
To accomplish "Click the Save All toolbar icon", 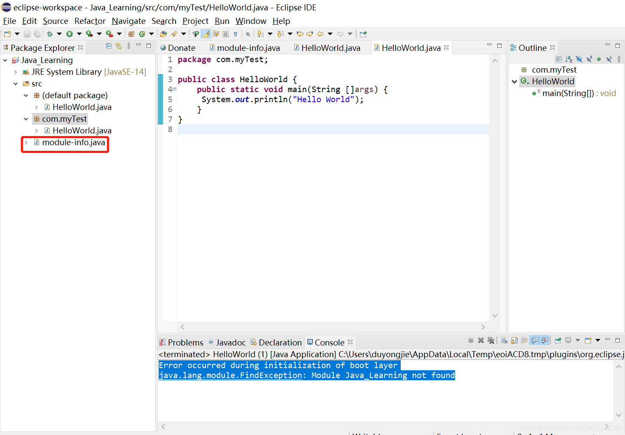I will [37, 34].
